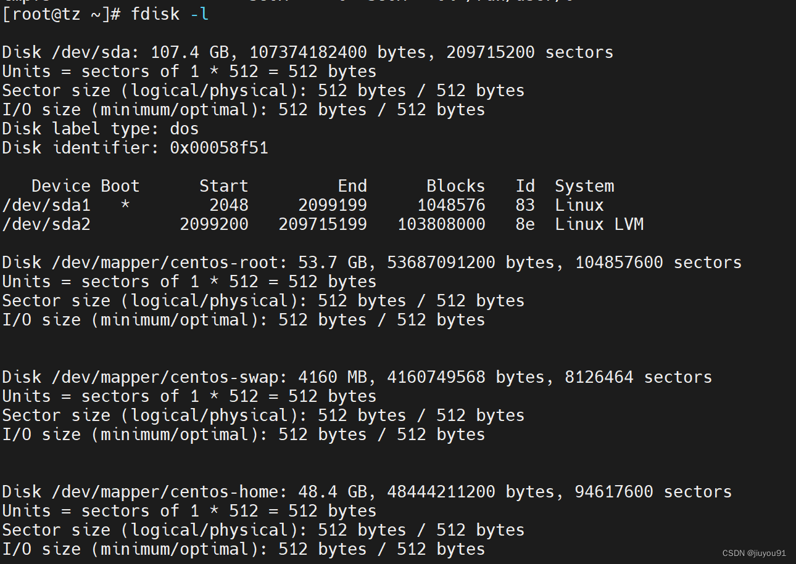
Task: Click the Blocks column header
Action: click(456, 186)
